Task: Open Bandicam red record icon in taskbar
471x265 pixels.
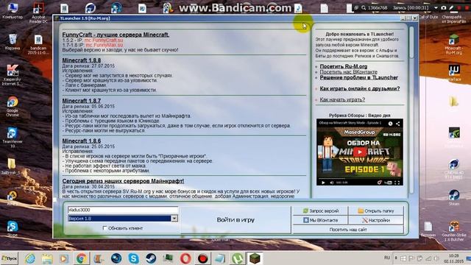Action: click(203, 258)
